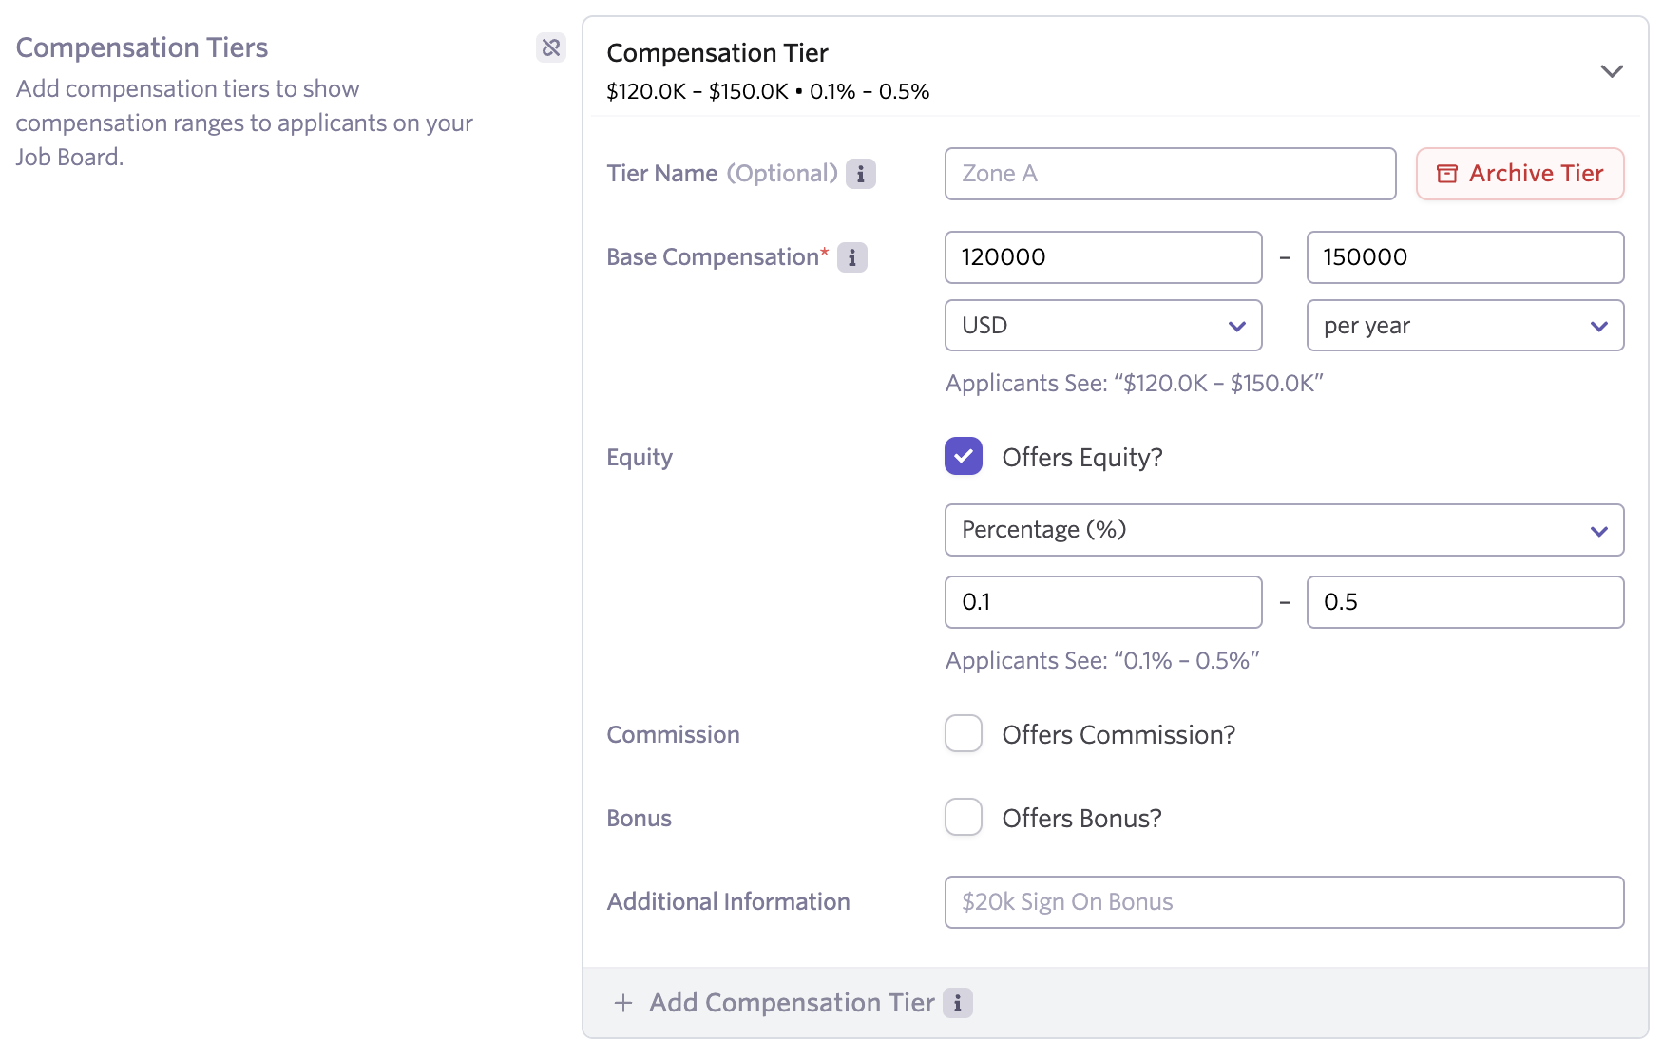Screen dimensions: 1663x1058
Task: Click the info icon next to Tier Name
Action: (x=860, y=174)
